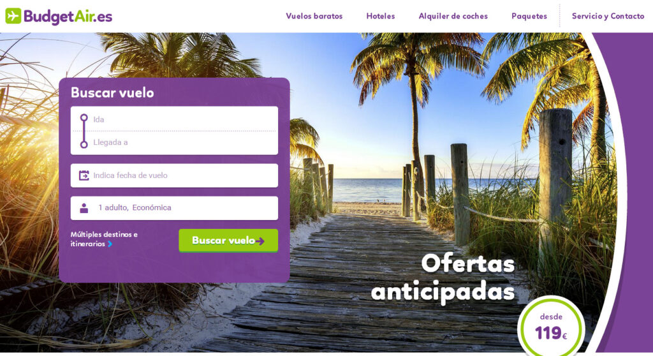This screenshot has width=653, height=356.
Task: Click the calendar icon in the date field
Action: click(84, 175)
